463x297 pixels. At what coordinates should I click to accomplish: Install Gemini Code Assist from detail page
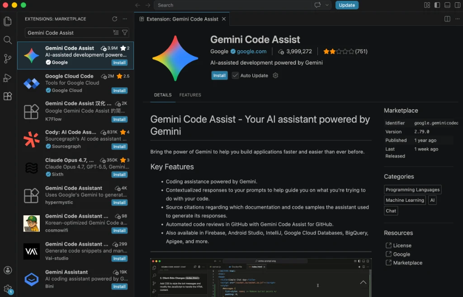click(219, 75)
